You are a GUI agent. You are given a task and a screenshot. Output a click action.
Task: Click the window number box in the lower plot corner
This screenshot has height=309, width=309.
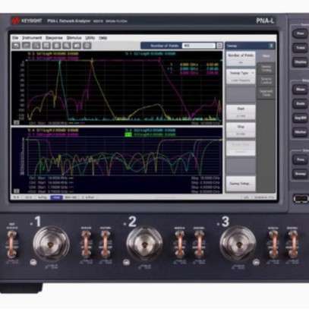click(17, 191)
